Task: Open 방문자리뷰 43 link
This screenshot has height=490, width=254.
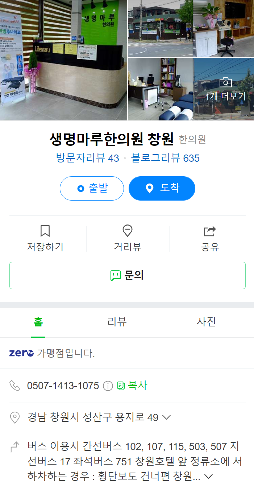Action: pos(88,158)
